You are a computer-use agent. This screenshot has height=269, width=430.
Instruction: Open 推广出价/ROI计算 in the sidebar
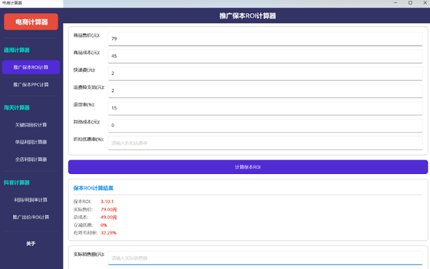click(31, 217)
